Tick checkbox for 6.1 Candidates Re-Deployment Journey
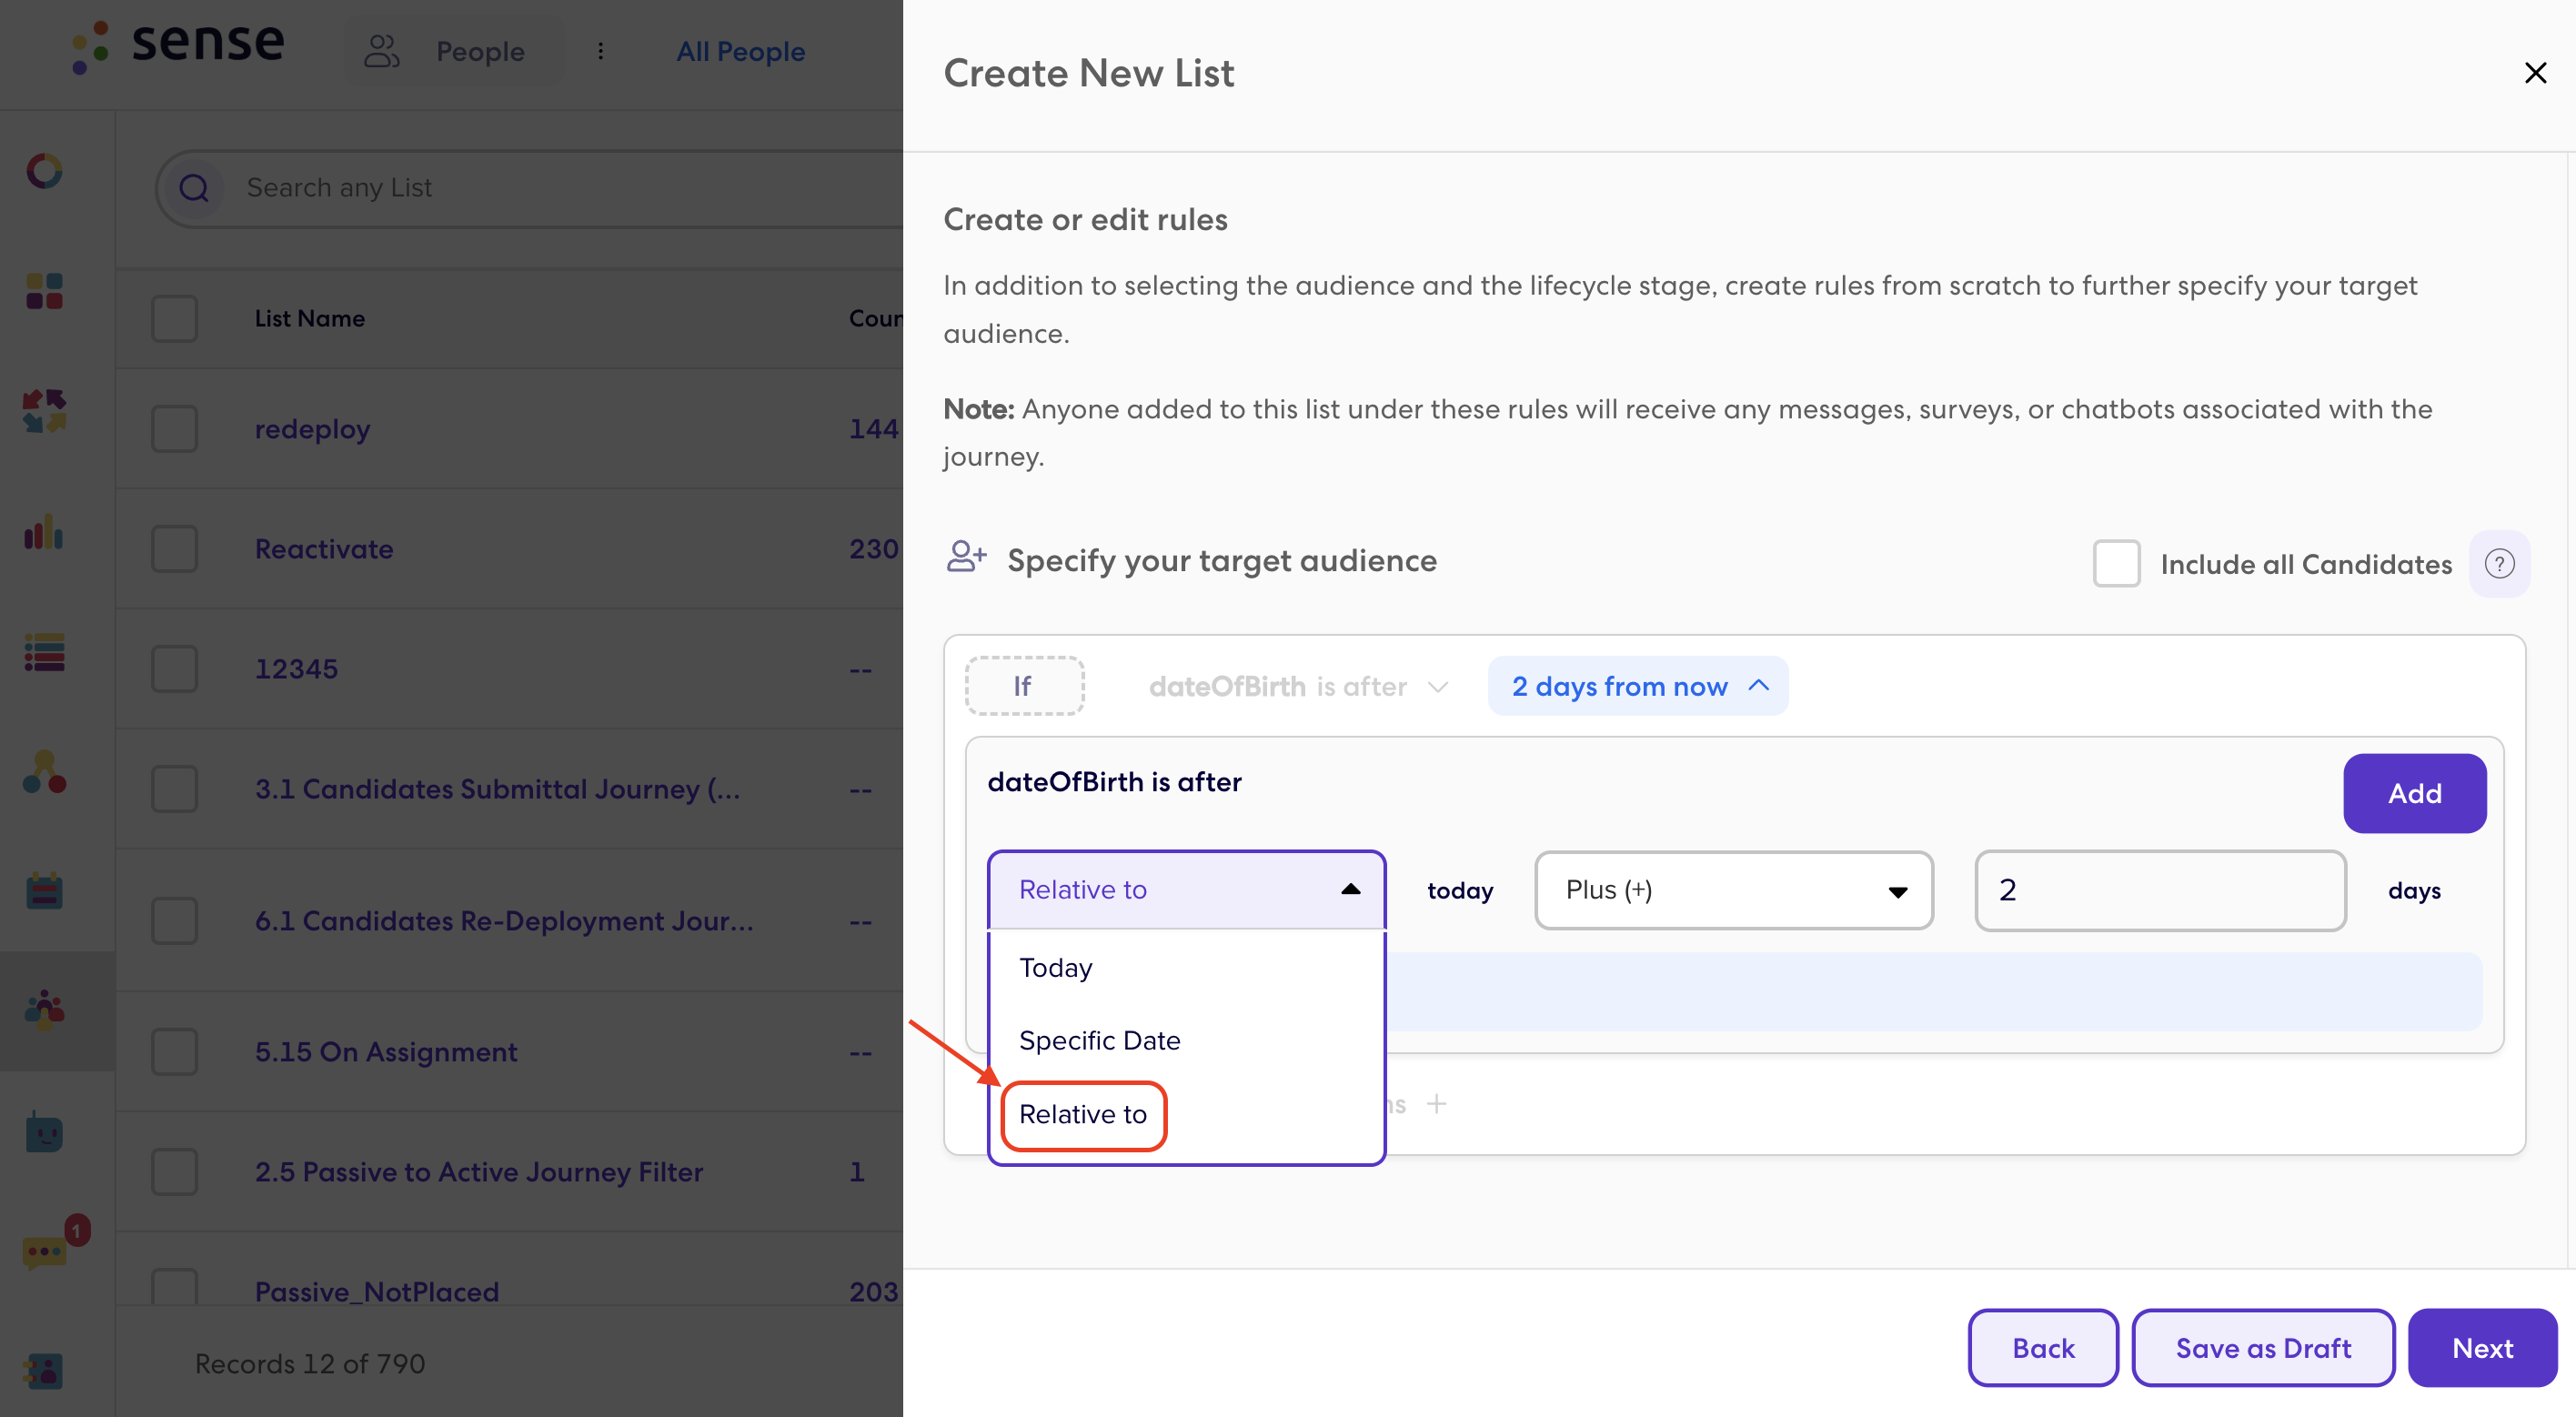This screenshot has width=2576, height=1417. click(x=174, y=921)
